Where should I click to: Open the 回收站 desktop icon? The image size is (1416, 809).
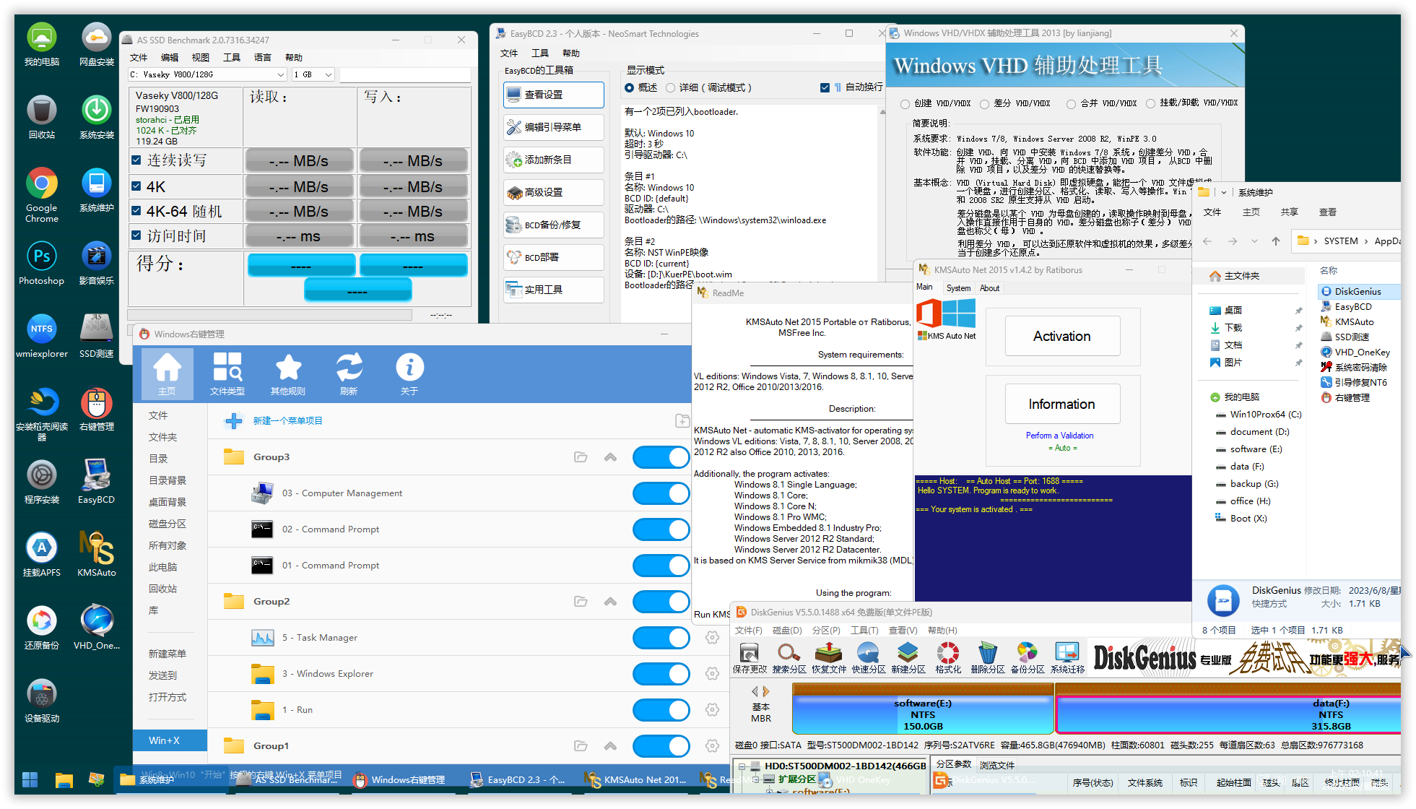[x=41, y=118]
